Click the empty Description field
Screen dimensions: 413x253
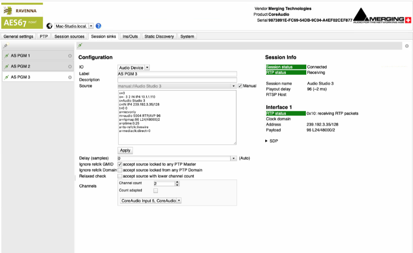pos(177,80)
